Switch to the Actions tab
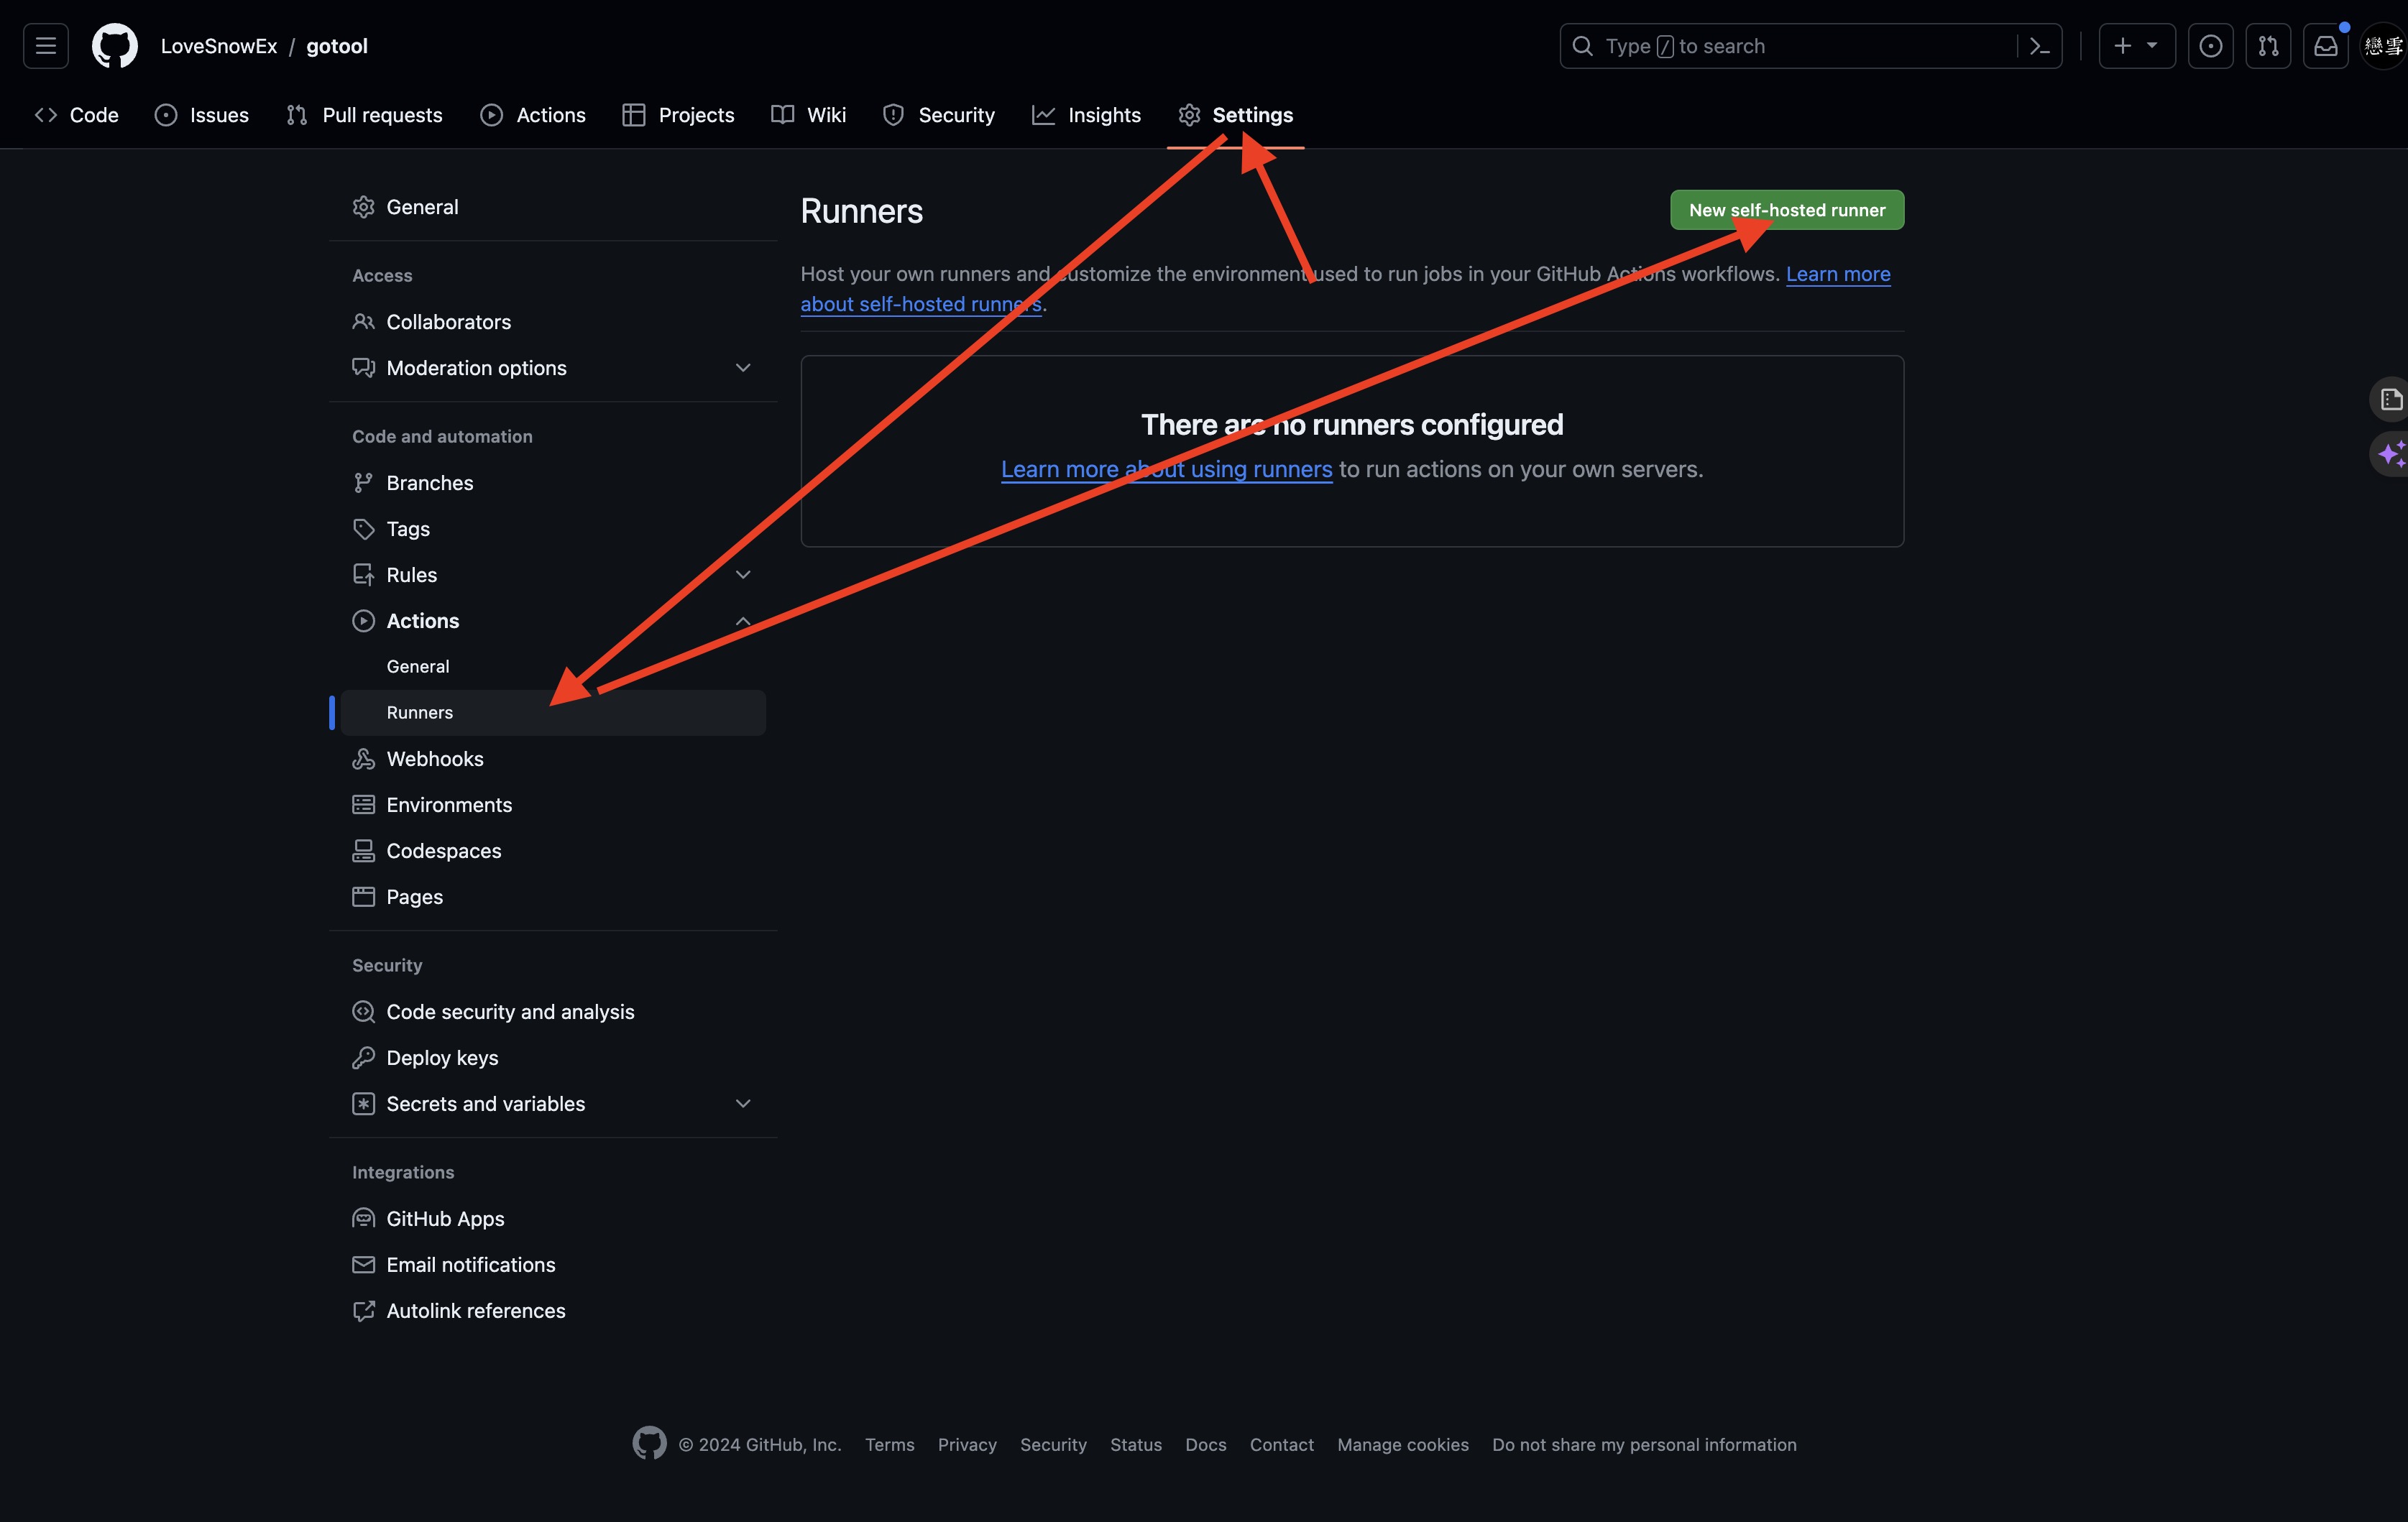This screenshot has height=1522, width=2408. tap(533, 115)
